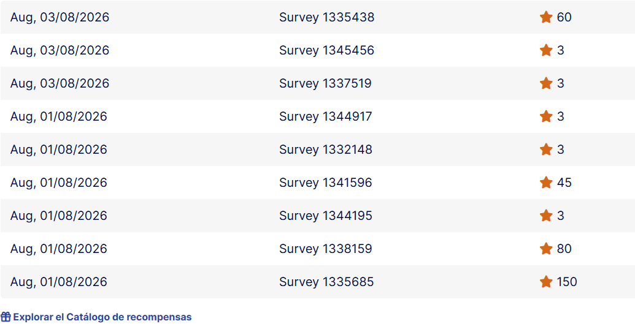The image size is (635, 332).
Task: Select Survey 1341596 entry
Action: [326, 183]
